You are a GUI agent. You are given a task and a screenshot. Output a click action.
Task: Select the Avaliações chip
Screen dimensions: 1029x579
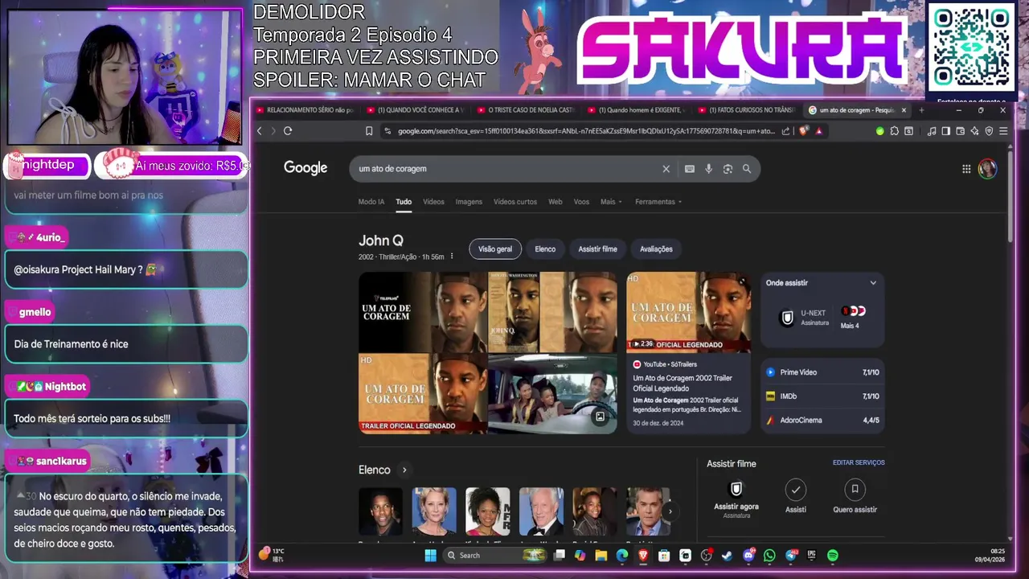pos(656,249)
